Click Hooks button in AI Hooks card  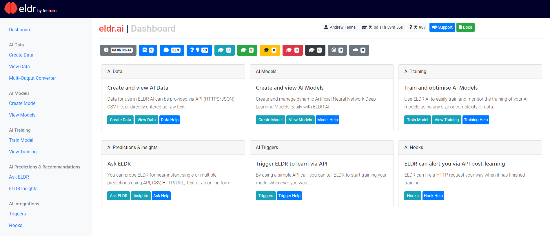[413, 196]
